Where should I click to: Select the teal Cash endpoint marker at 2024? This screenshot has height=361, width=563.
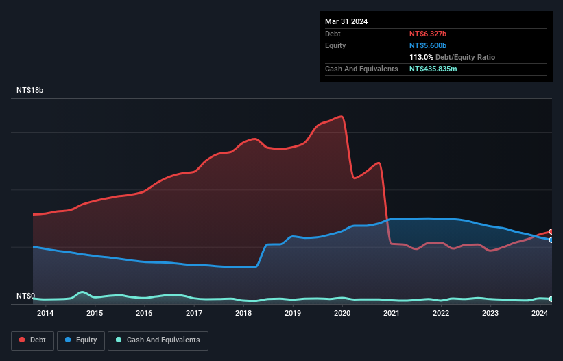point(551,299)
